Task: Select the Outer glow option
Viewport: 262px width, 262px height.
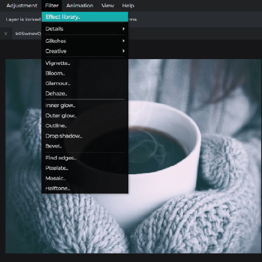Action: click(85, 116)
